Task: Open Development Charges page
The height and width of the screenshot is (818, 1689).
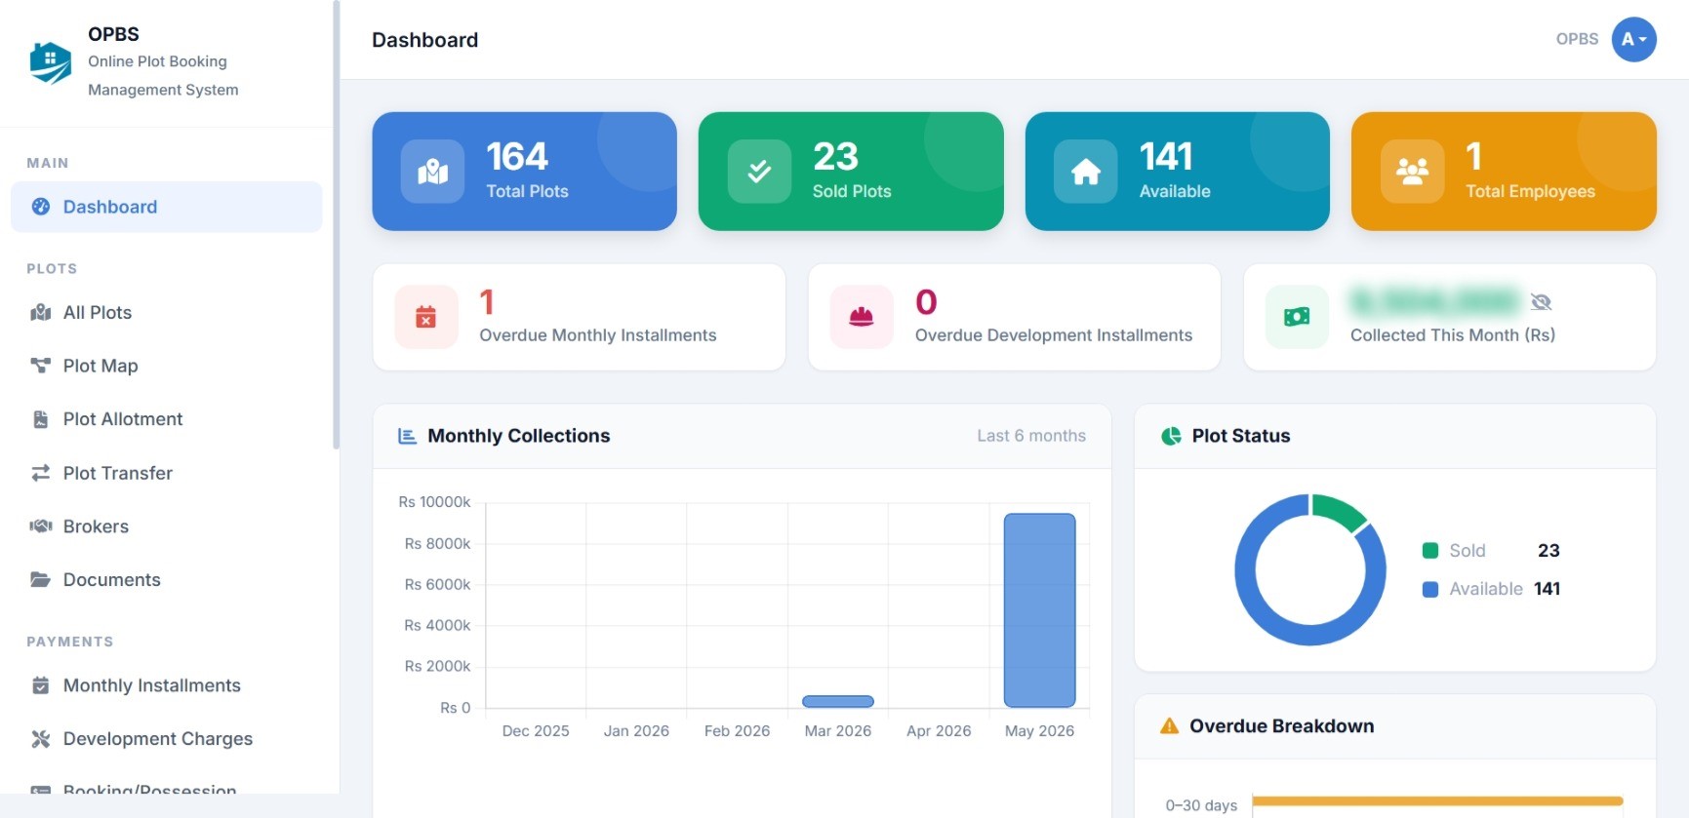Action: (166, 739)
